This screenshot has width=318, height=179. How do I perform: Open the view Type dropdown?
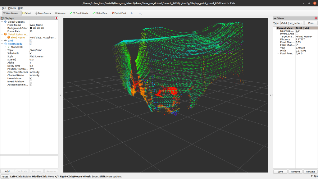tap(292, 23)
